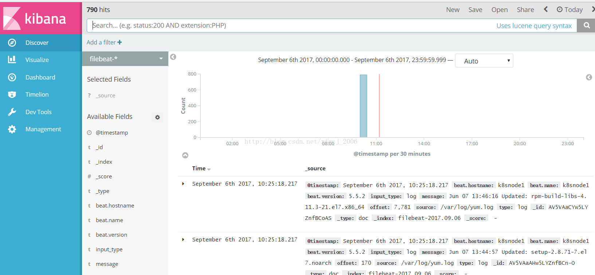The width and height of the screenshot is (595, 275).
Task: Select the _id field
Action: pos(99,147)
